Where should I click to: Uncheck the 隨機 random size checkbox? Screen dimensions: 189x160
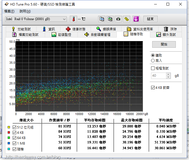[x=14, y=149]
